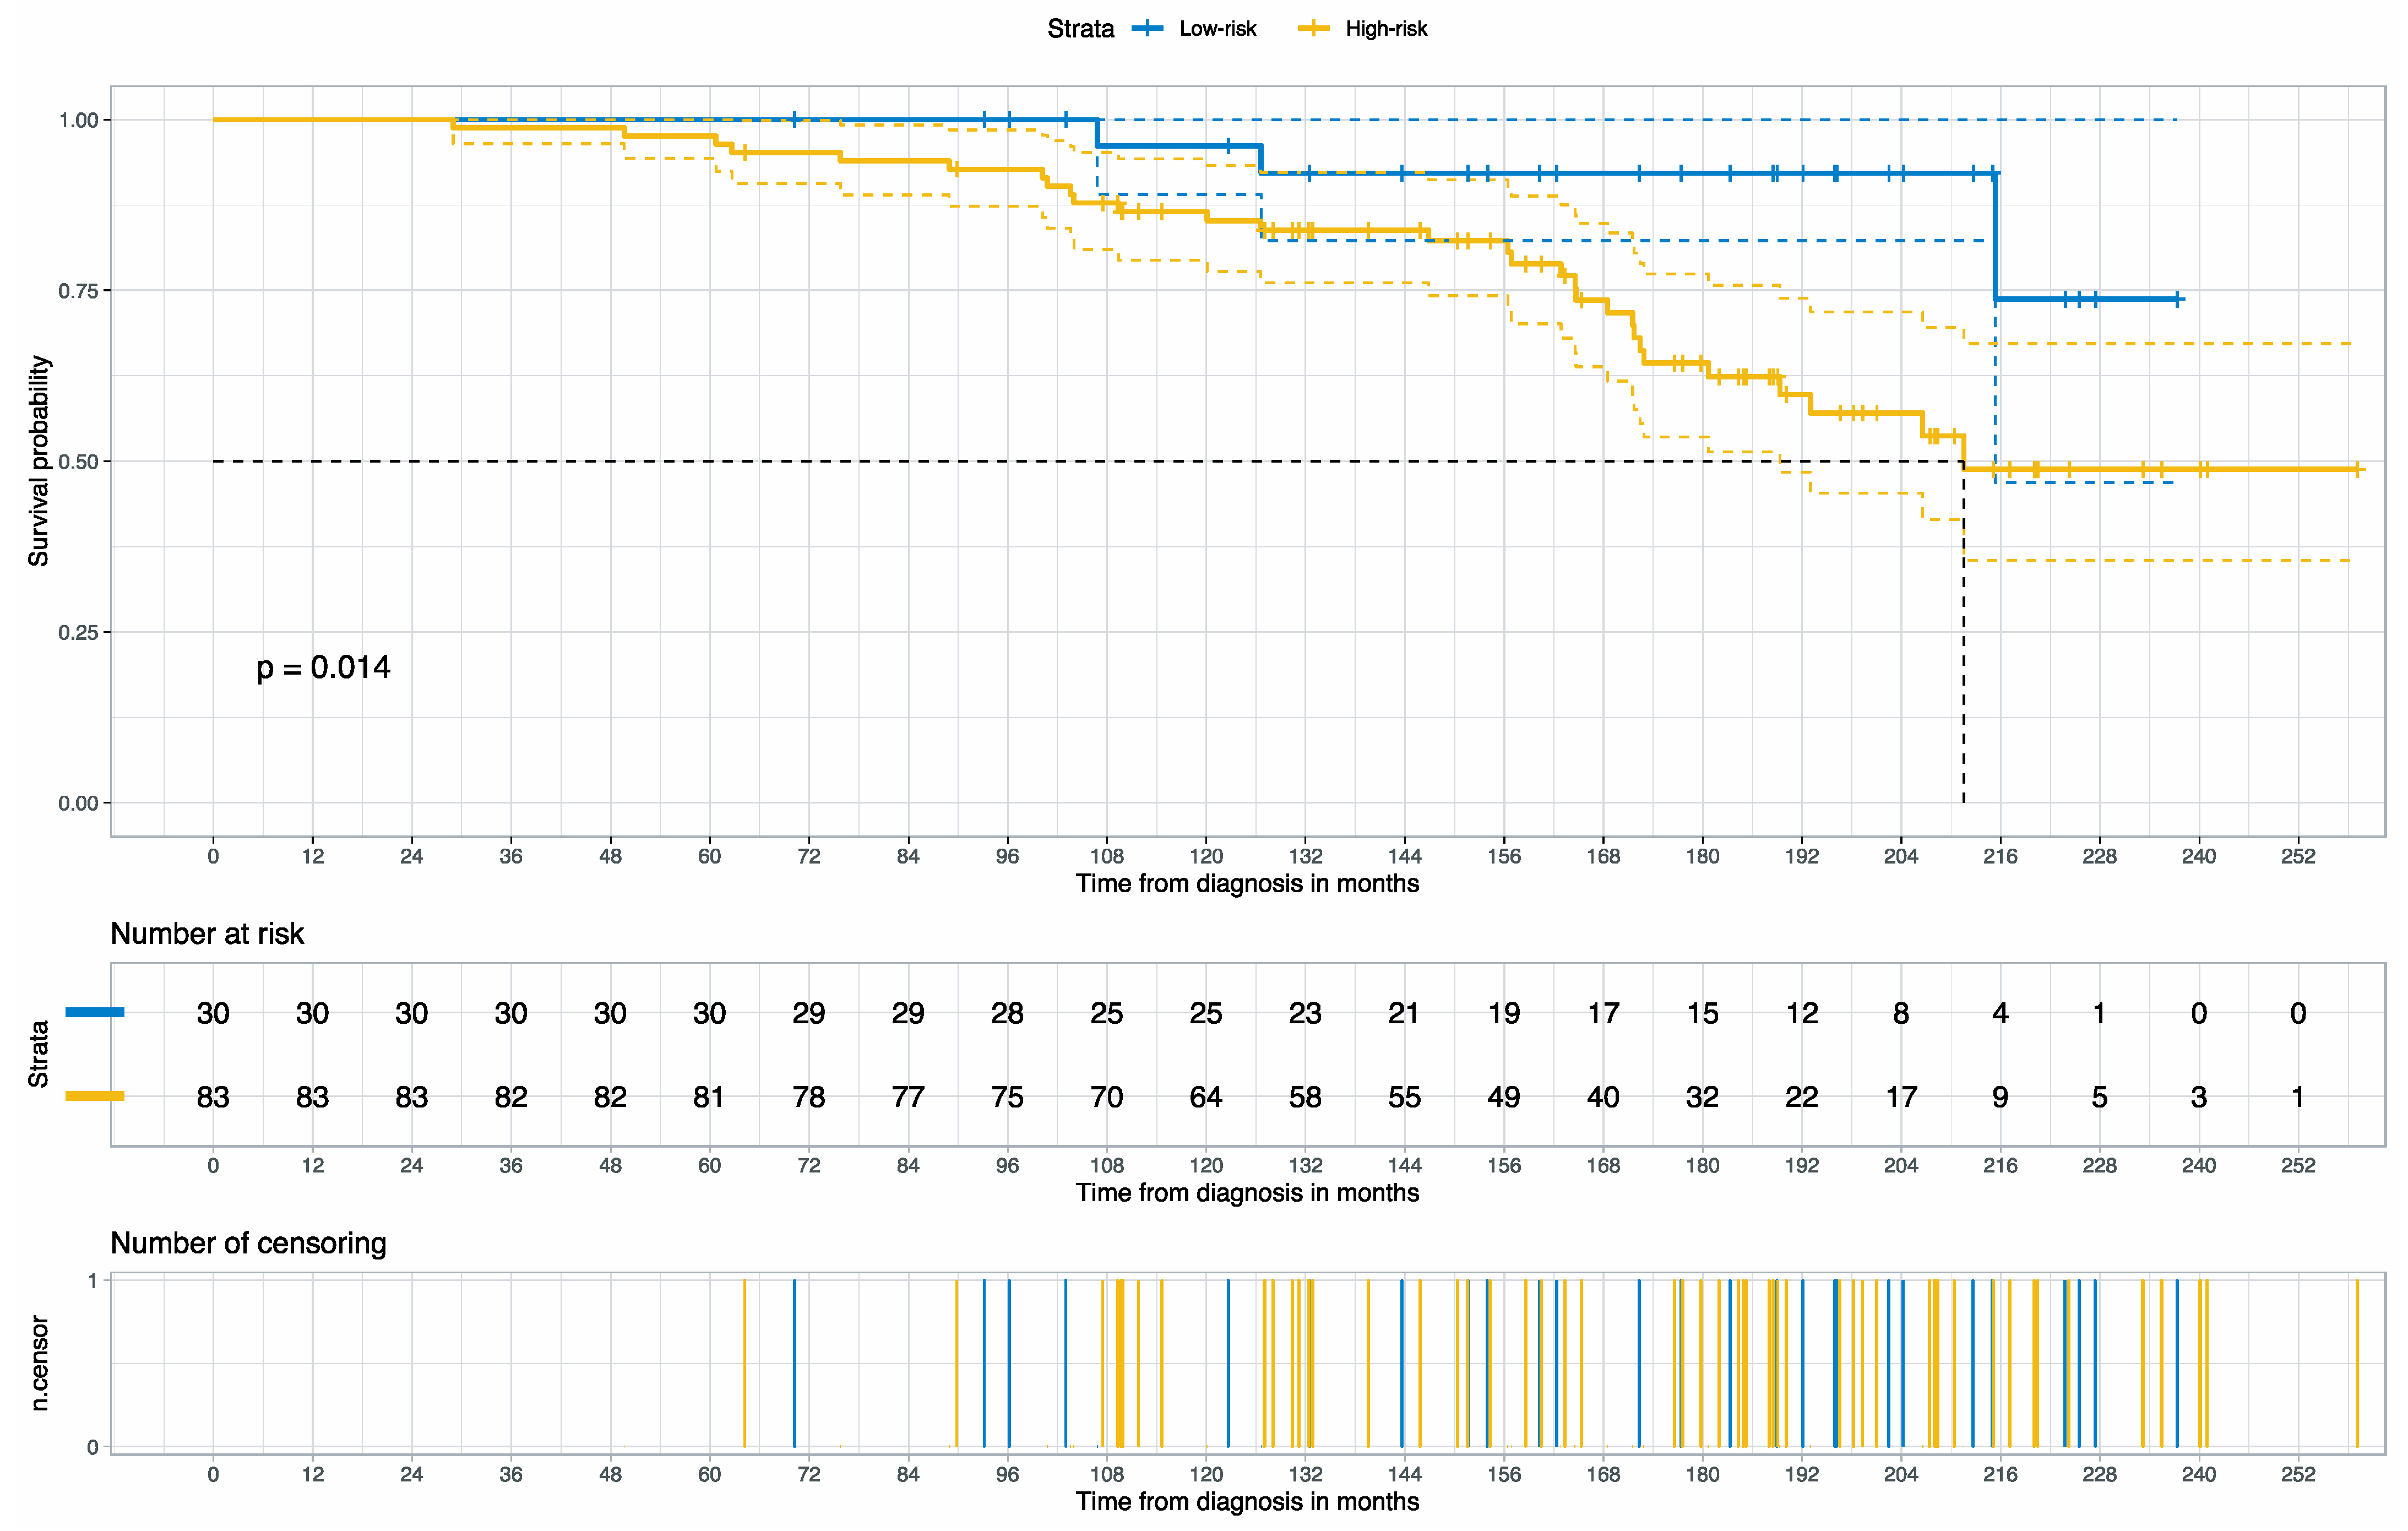The width and height of the screenshot is (2408, 1531).
Task: Click the yellow strata swatch in risk table
Action: click(95, 1096)
